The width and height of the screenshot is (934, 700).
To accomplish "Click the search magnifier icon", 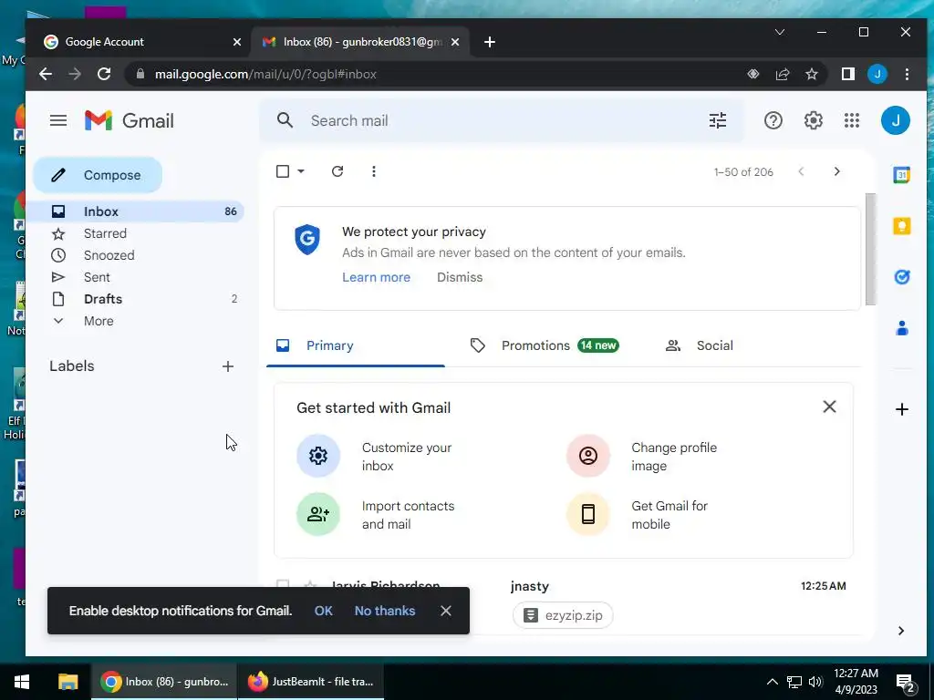I will tap(285, 121).
